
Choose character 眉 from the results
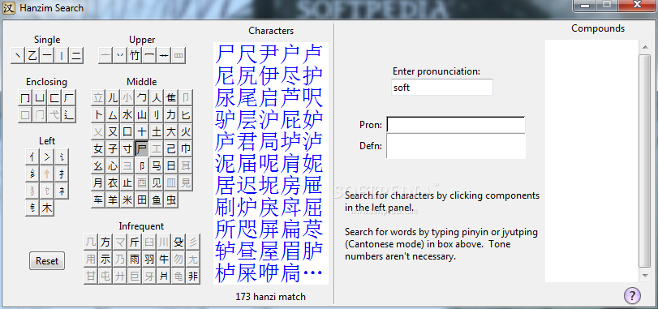(290, 251)
